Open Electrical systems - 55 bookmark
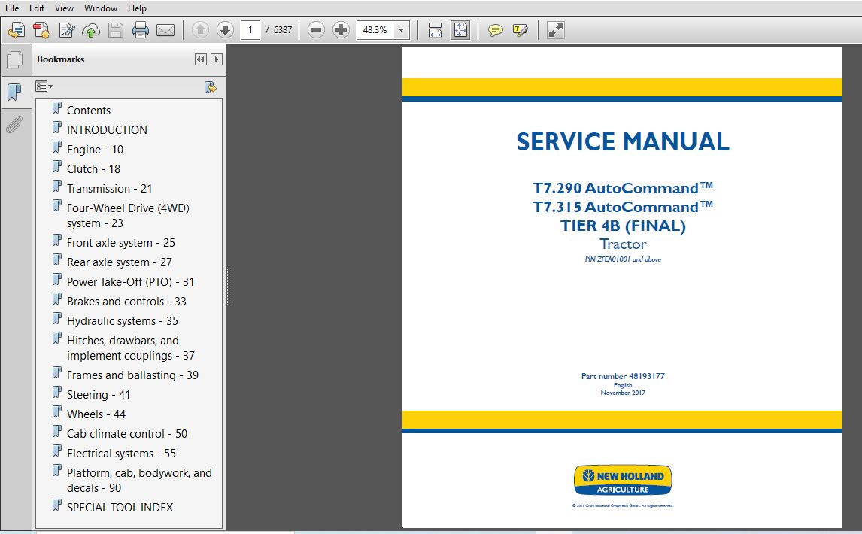The height and width of the screenshot is (534, 862). click(122, 454)
